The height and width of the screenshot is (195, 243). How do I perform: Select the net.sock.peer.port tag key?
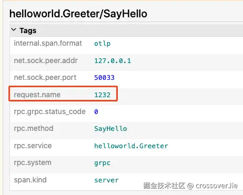(x=45, y=77)
